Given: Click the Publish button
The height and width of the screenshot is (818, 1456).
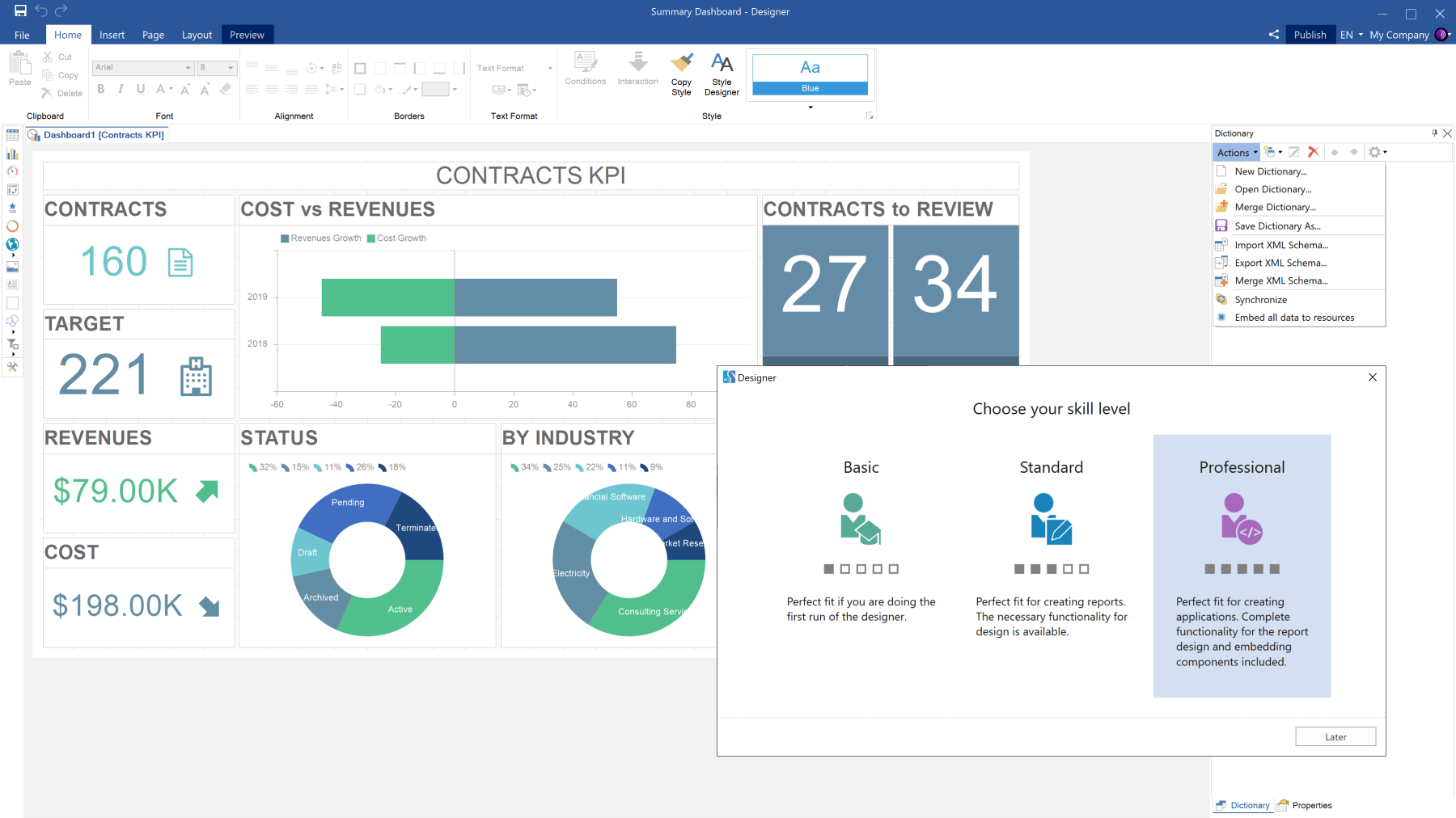Looking at the screenshot, I should pyautogui.click(x=1310, y=35).
